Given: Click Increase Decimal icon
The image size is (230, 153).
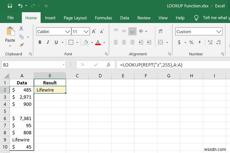Looking at the screenshot, I should point(210,42).
